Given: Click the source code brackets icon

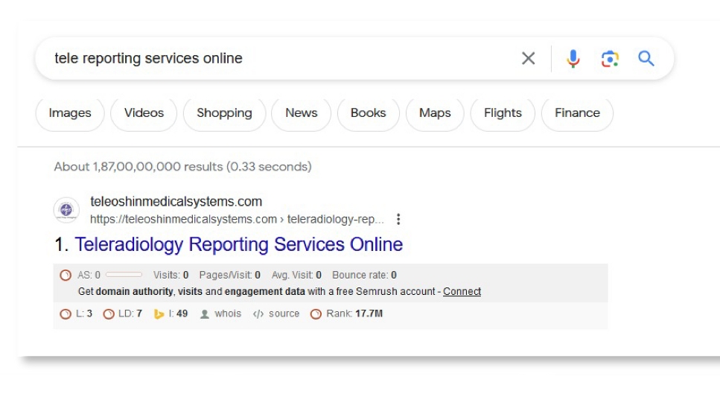Looking at the screenshot, I should (258, 314).
